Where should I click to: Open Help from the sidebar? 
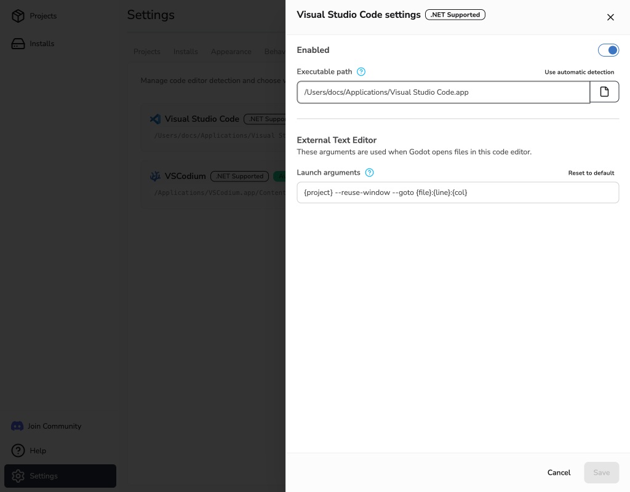coord(29,451)
